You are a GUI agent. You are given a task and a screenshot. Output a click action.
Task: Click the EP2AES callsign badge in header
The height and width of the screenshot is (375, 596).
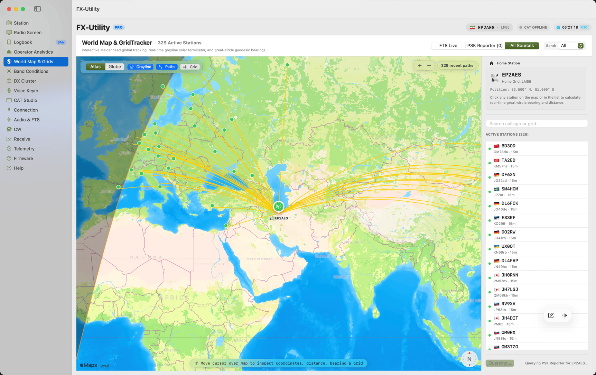[x=490, y=27]
